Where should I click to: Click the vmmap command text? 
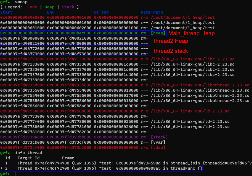click(x=21, y=2)
